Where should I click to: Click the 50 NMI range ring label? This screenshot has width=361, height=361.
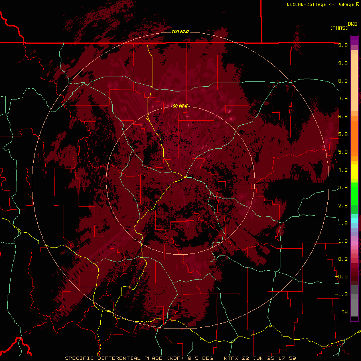click(180, 106)
